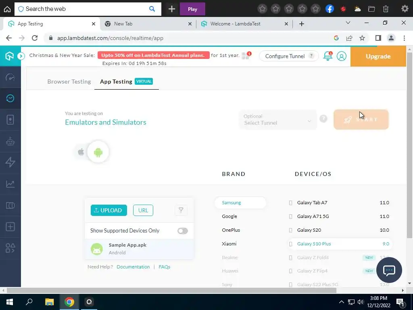Click the UPLOAD app button
Screen dimensions: 413x310
(x=109, y=210)
